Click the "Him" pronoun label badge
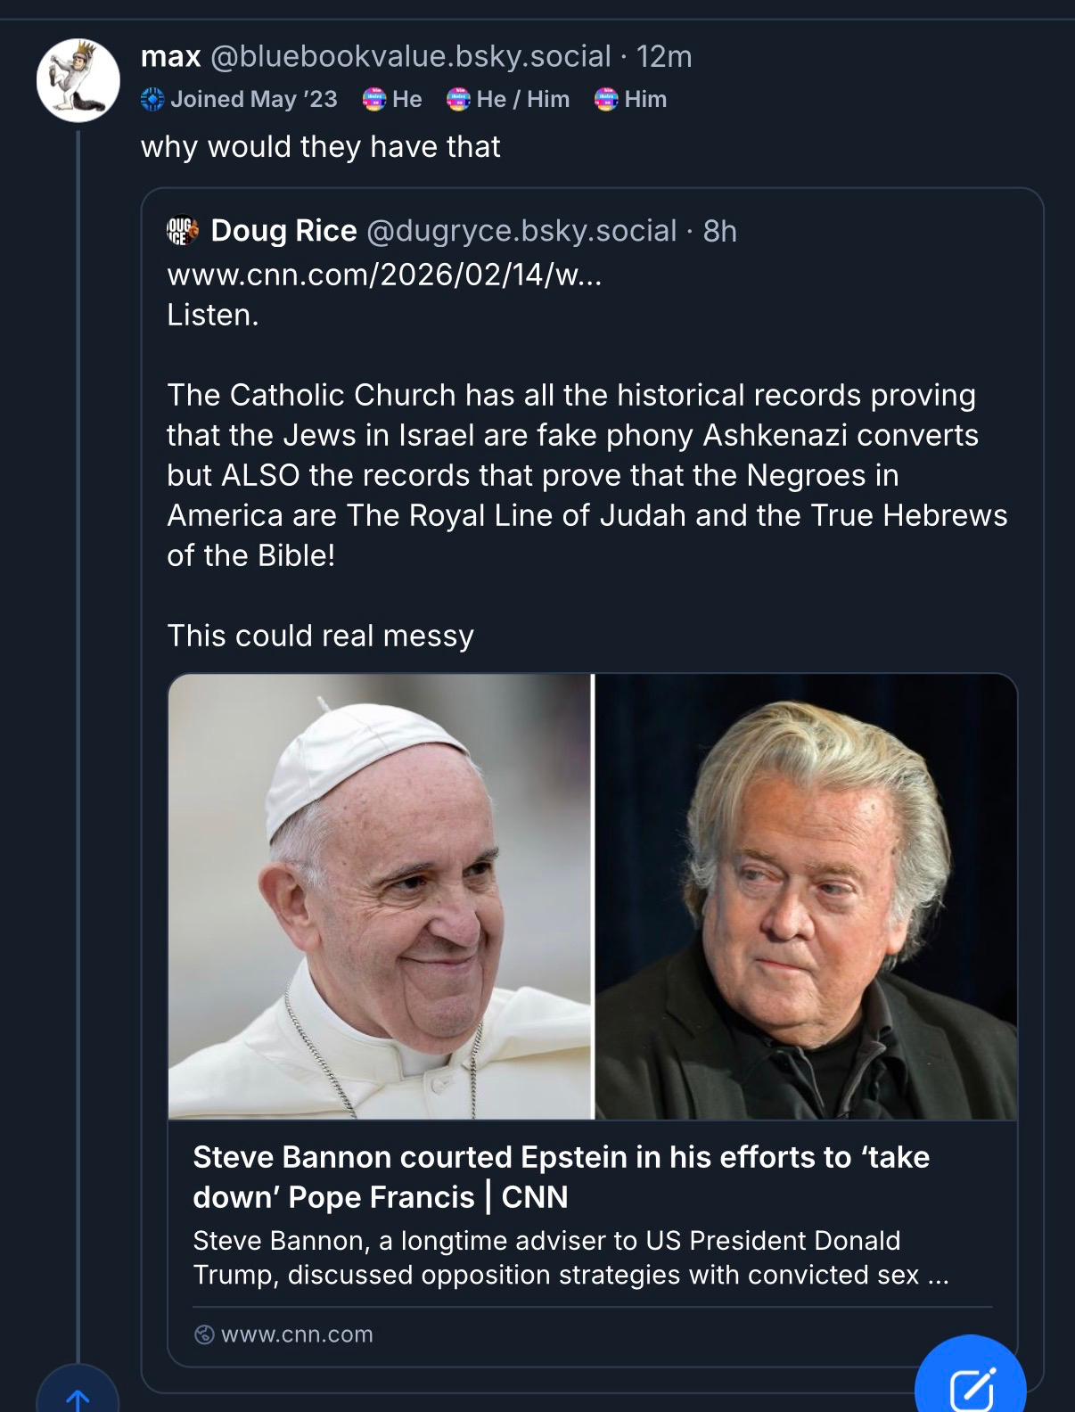 631,99
